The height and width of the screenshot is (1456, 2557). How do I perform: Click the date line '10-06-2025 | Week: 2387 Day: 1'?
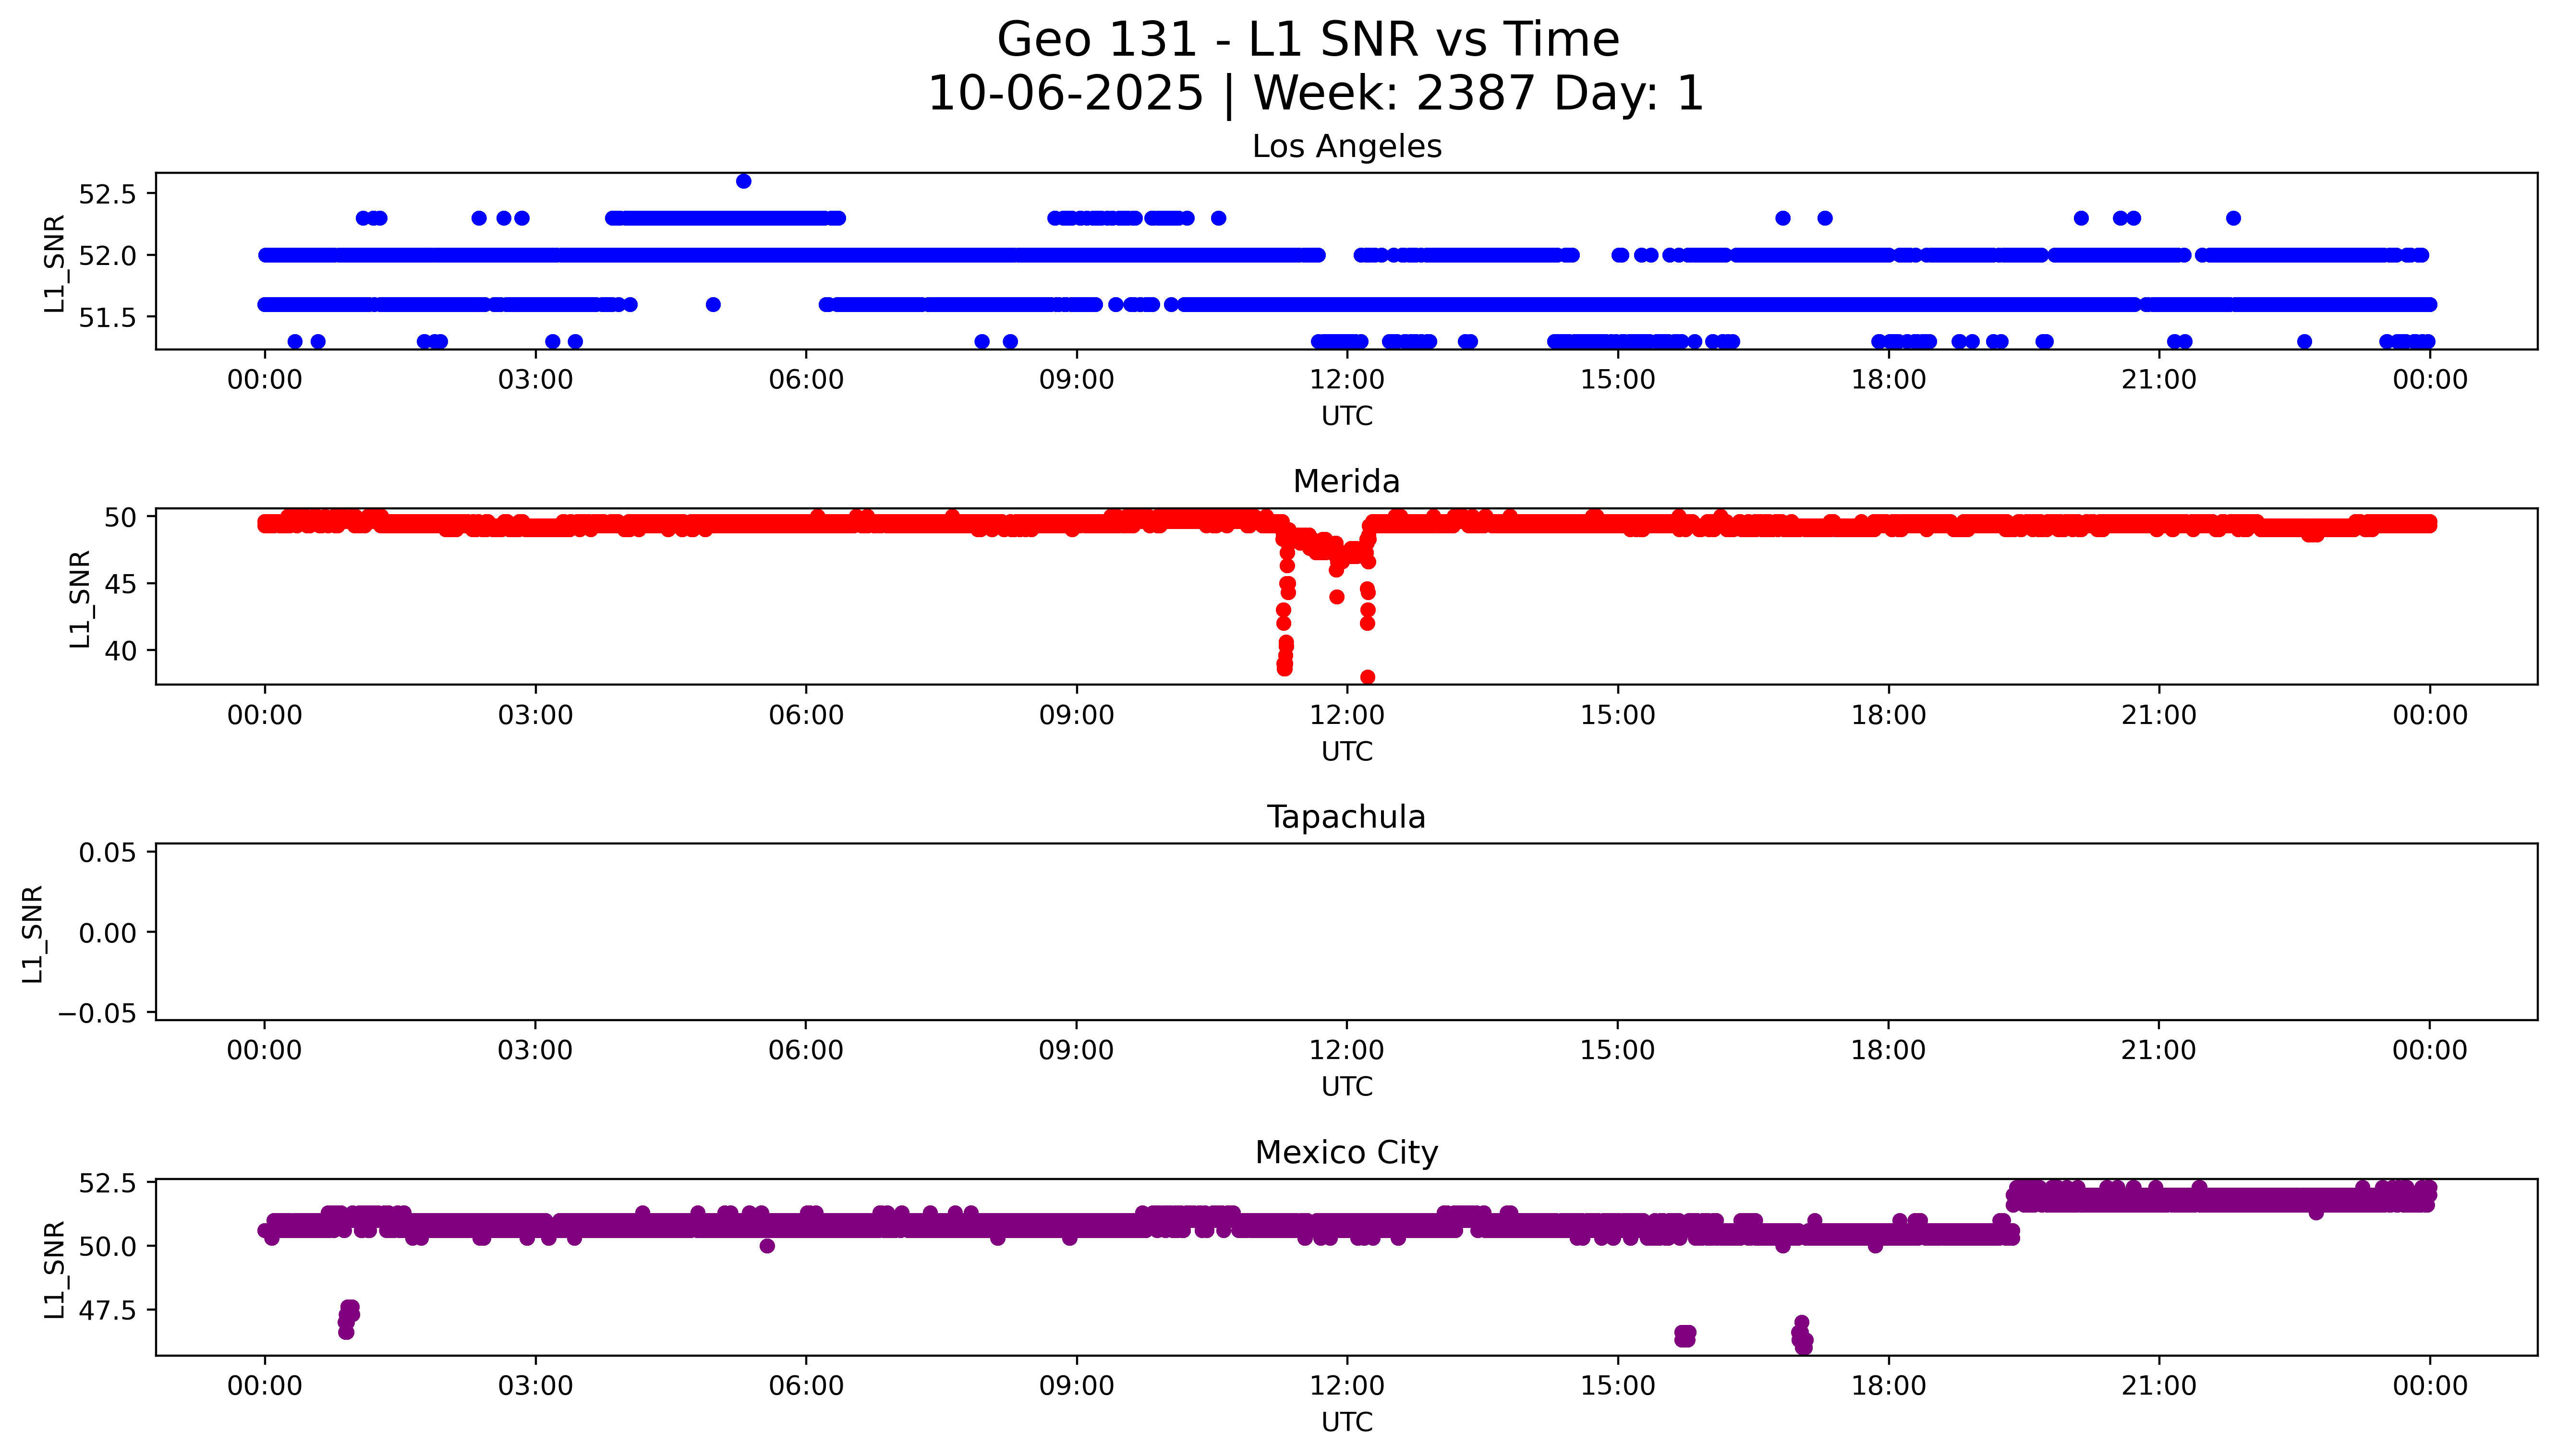1315,94
